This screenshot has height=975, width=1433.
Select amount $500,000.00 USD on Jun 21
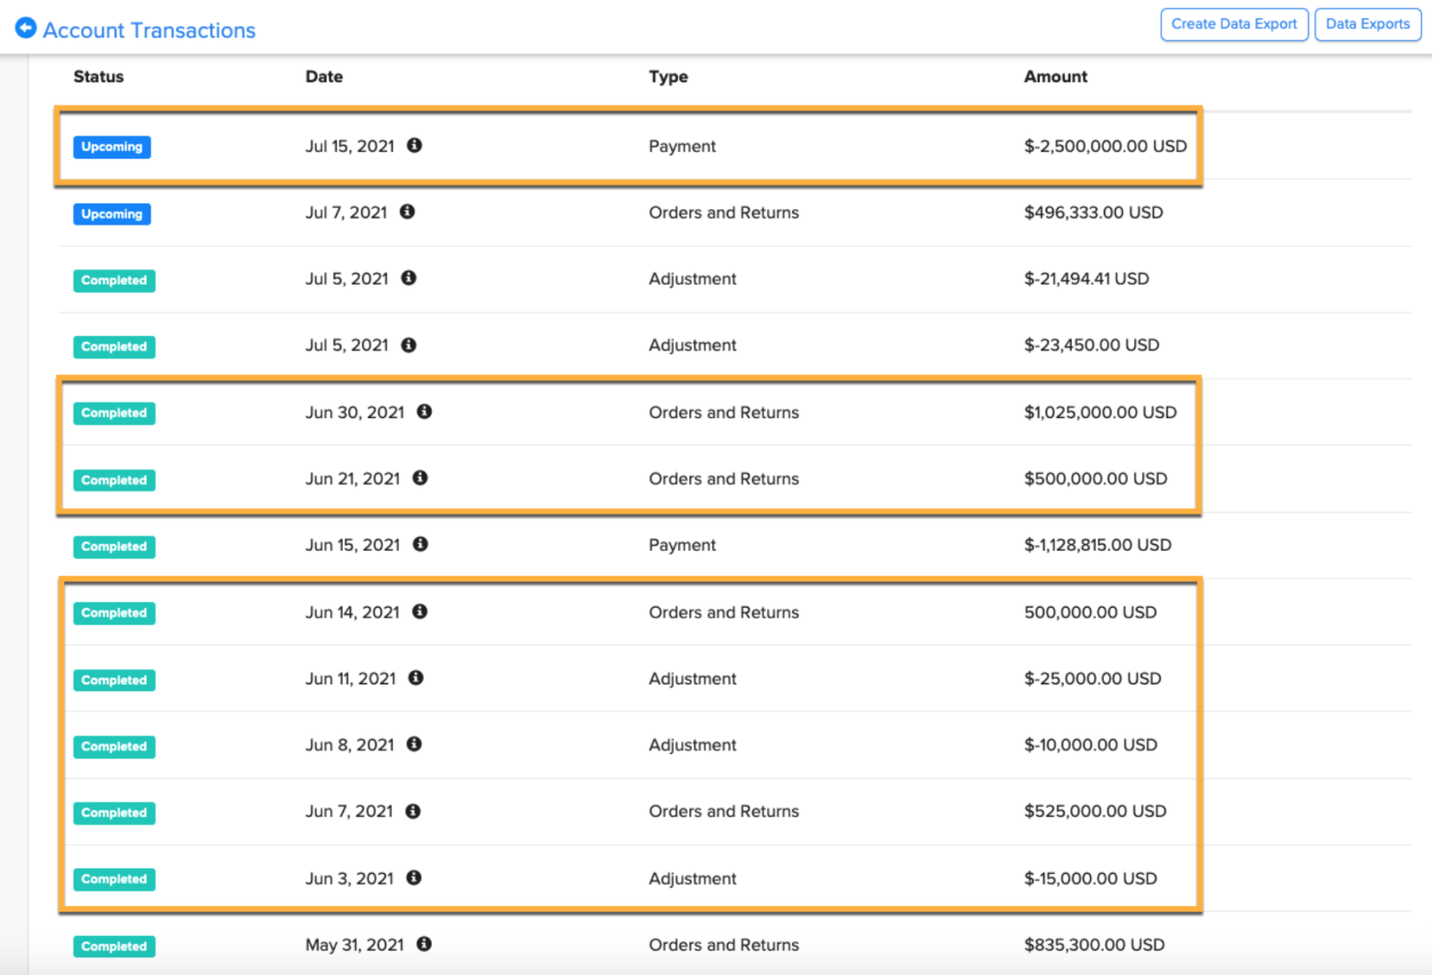point(1095,479)
